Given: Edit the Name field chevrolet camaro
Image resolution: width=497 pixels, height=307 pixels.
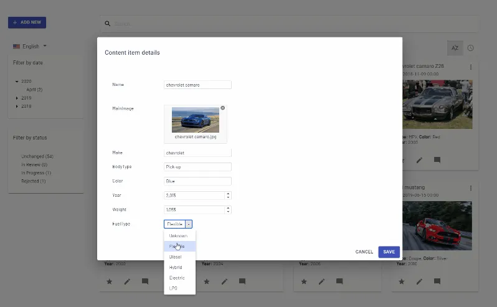Looking at the screenshot, I should pyautogui.click(x=197, y=85).
